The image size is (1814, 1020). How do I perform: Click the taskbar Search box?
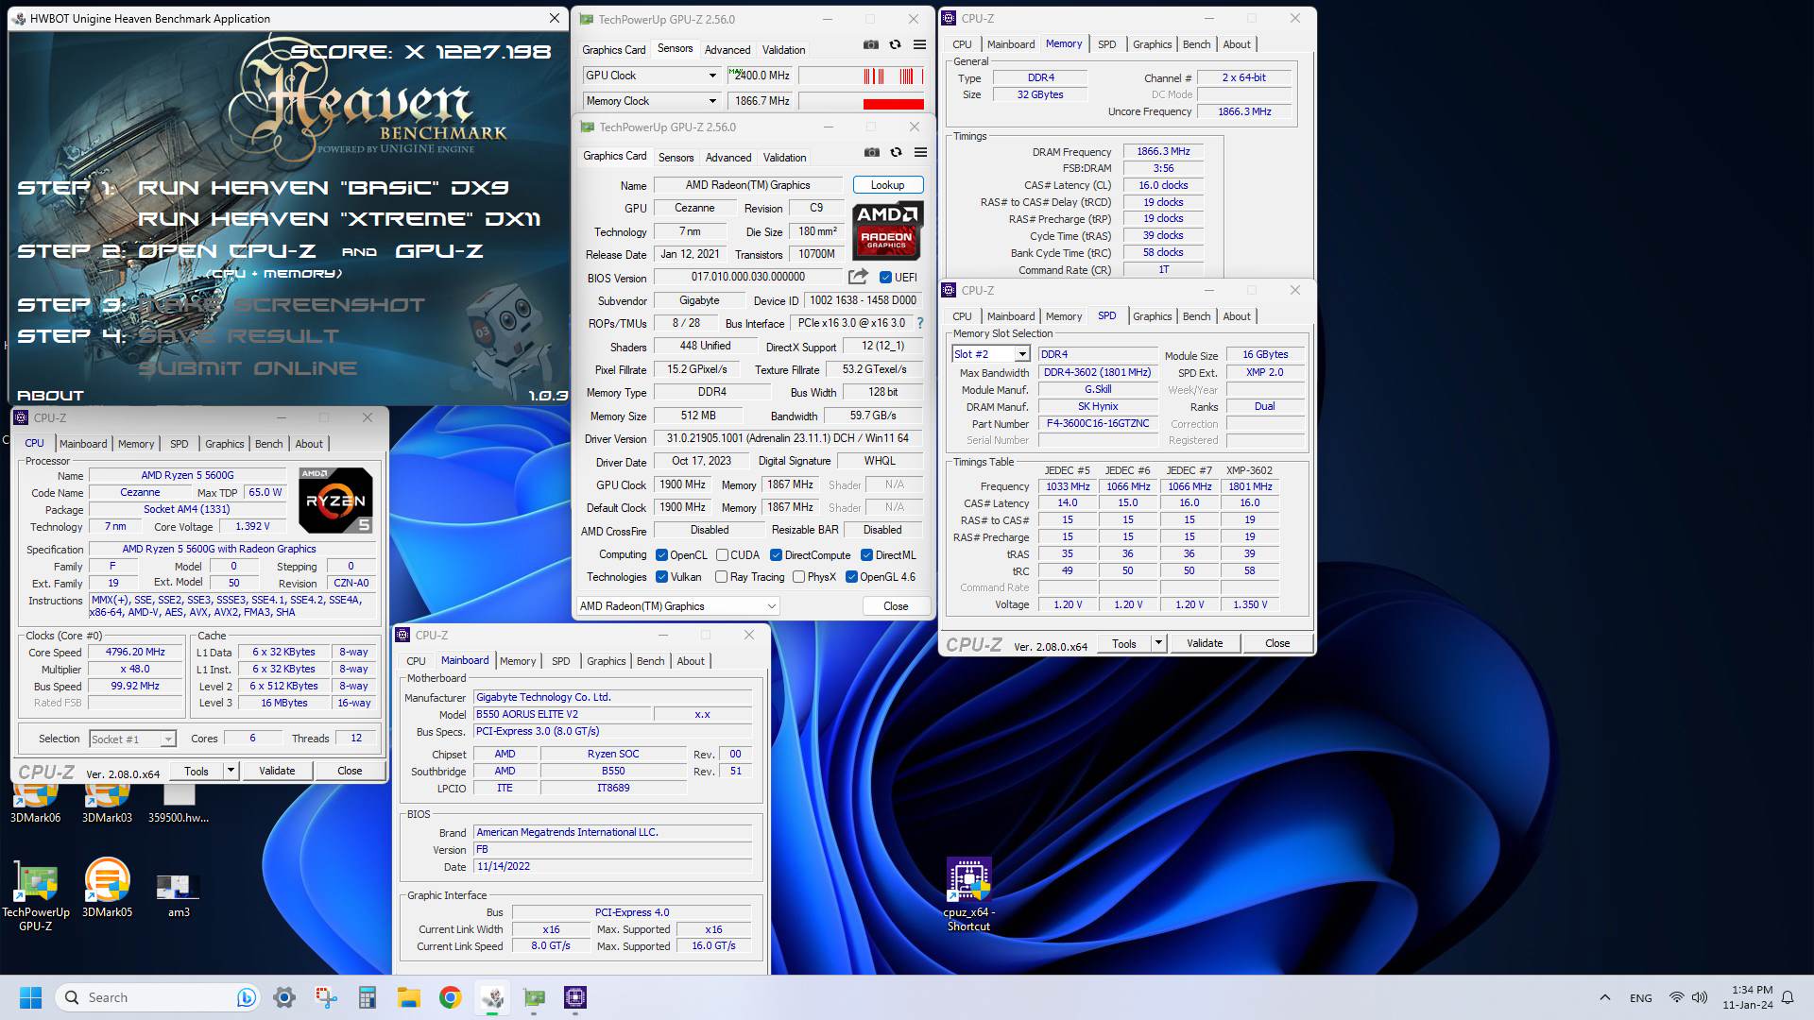pyautogui.click(x=157, y=997)
